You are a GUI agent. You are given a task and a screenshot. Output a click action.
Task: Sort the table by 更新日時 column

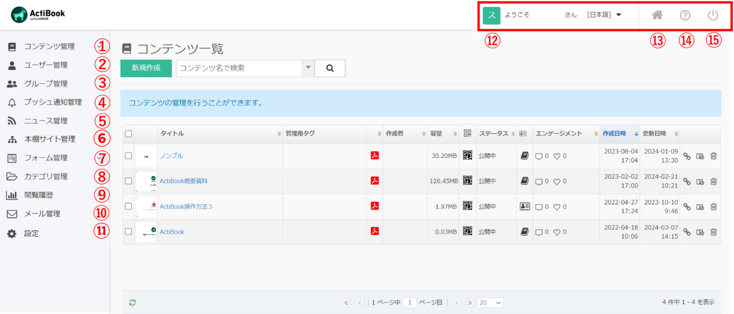coord(659,134)
